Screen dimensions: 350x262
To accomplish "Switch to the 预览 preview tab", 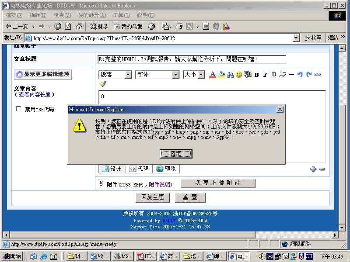I will pyautogui.click(x=167, y=169).
